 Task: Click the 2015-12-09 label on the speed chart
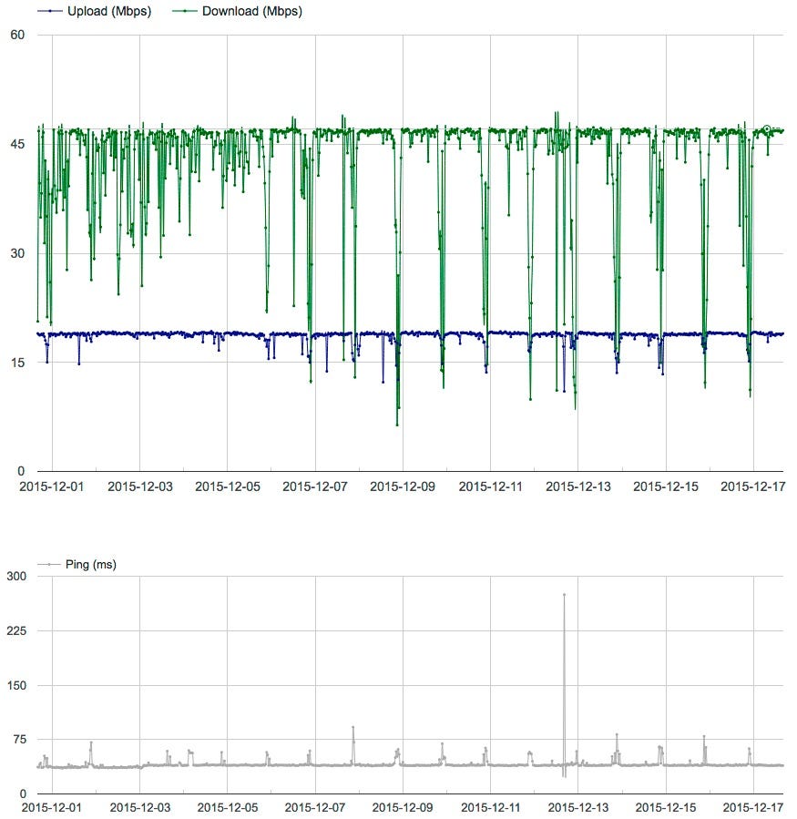[x=403, y=486]
